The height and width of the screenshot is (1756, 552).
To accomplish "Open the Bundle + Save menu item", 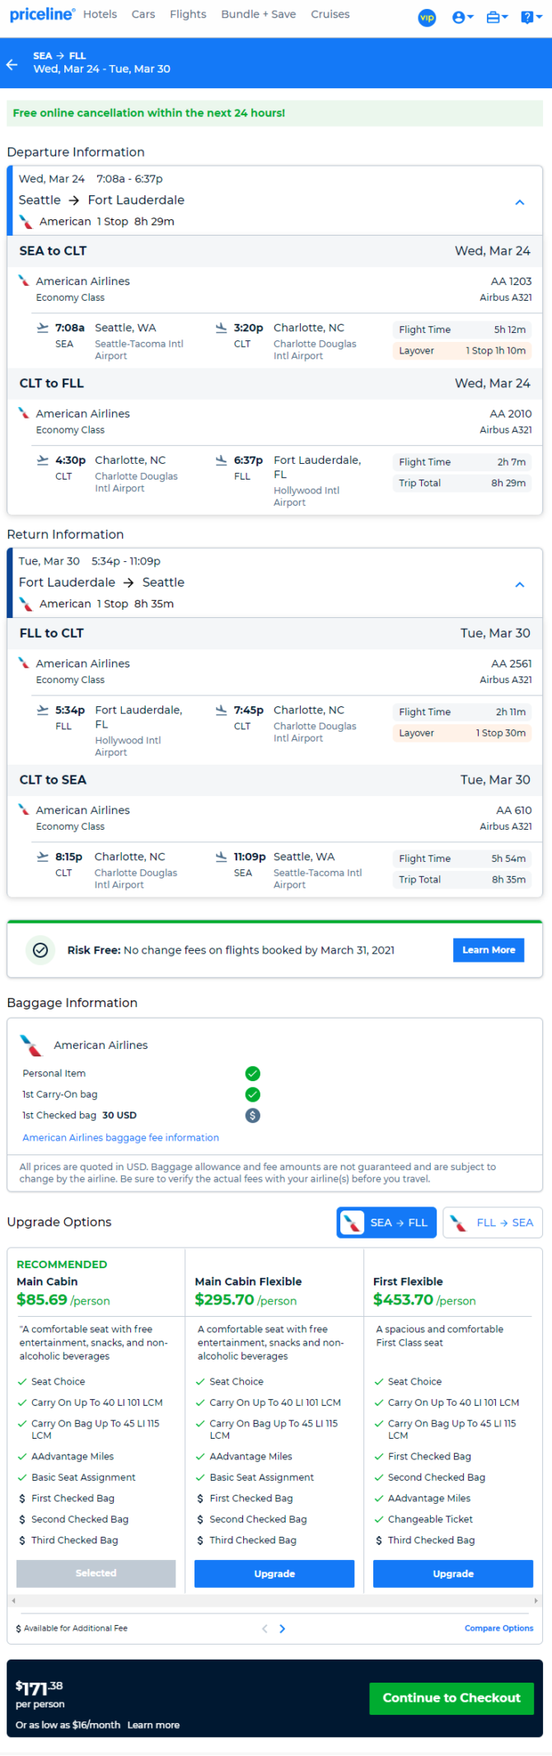I will 259,14.
